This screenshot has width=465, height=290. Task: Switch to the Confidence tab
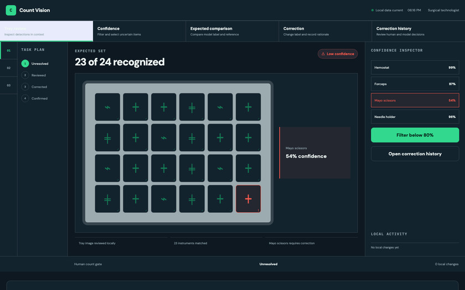click(x=139, y=31)
